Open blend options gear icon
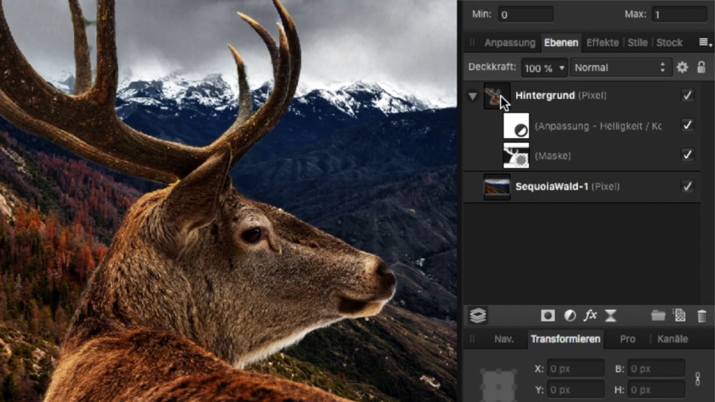This screenshot has width=715, height=402. [682, 68]
